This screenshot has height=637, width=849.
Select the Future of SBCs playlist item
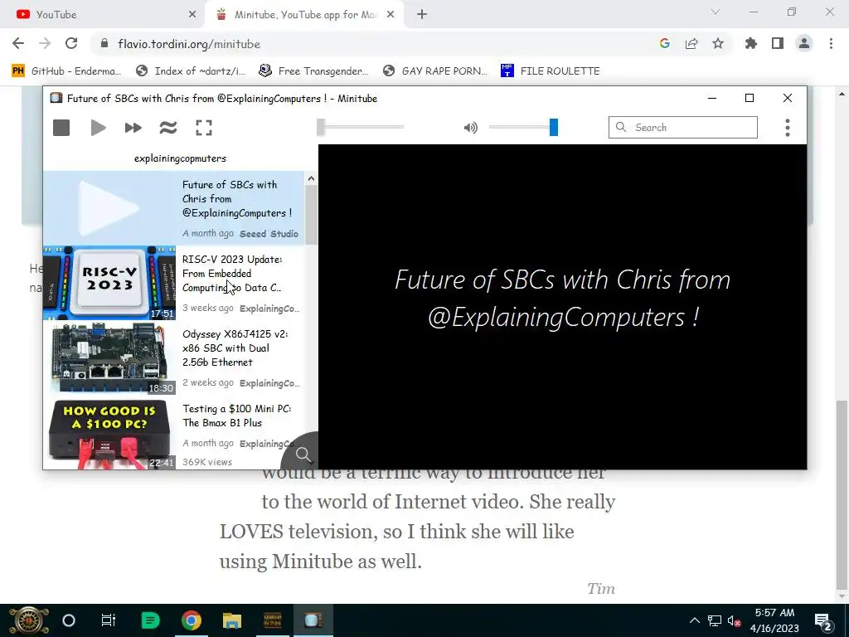click(x=174, y=208)
